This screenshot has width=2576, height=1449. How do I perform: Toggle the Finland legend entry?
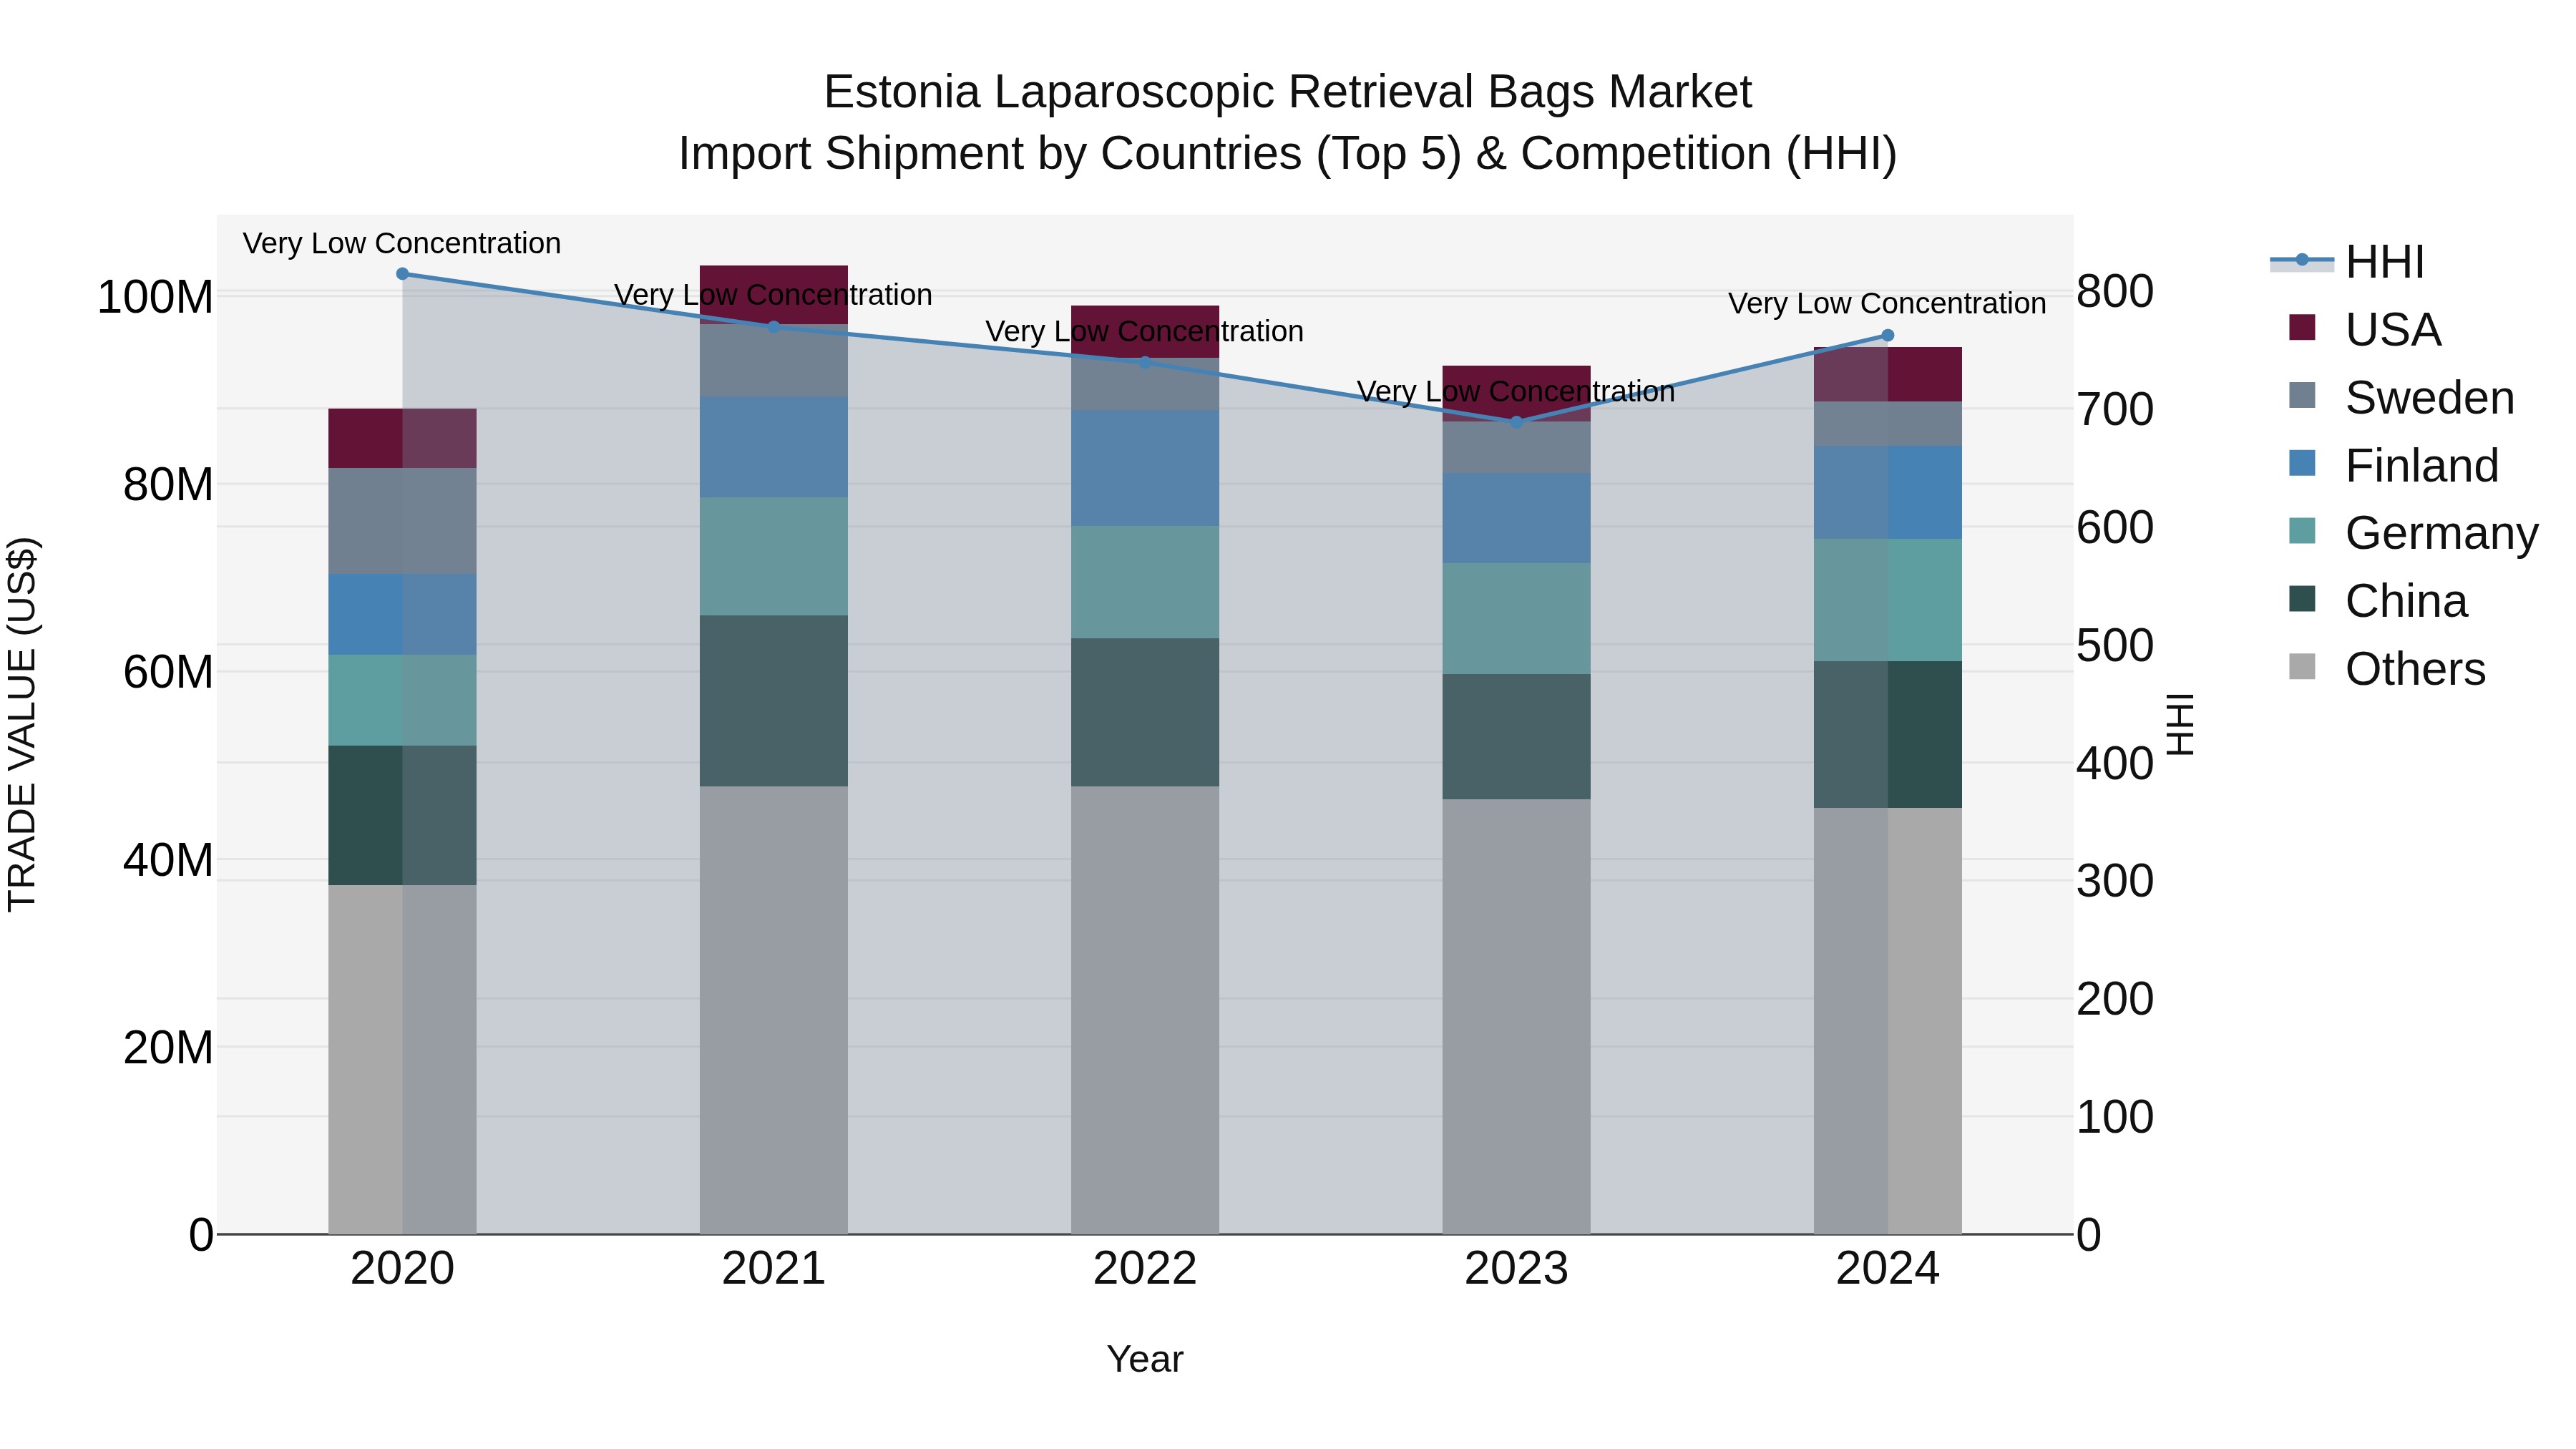pyautogui.click(x=2393, y=465)
